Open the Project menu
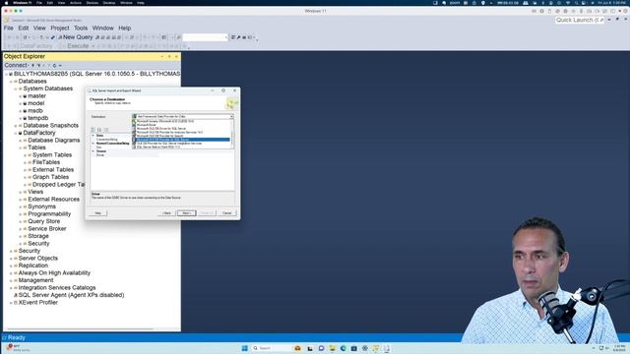The width and height of the screenshot is (630, 354). pos(60,29)
